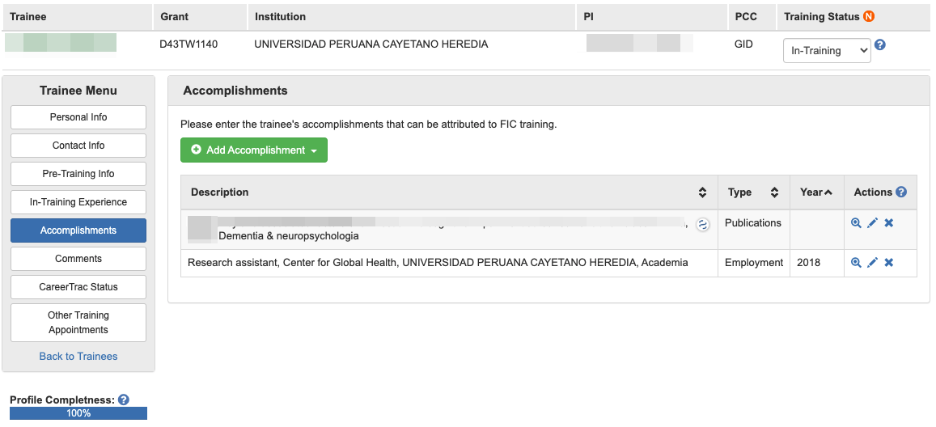
Task: Open Personal Info in the Trainee Menu
Action: [78, 117]
